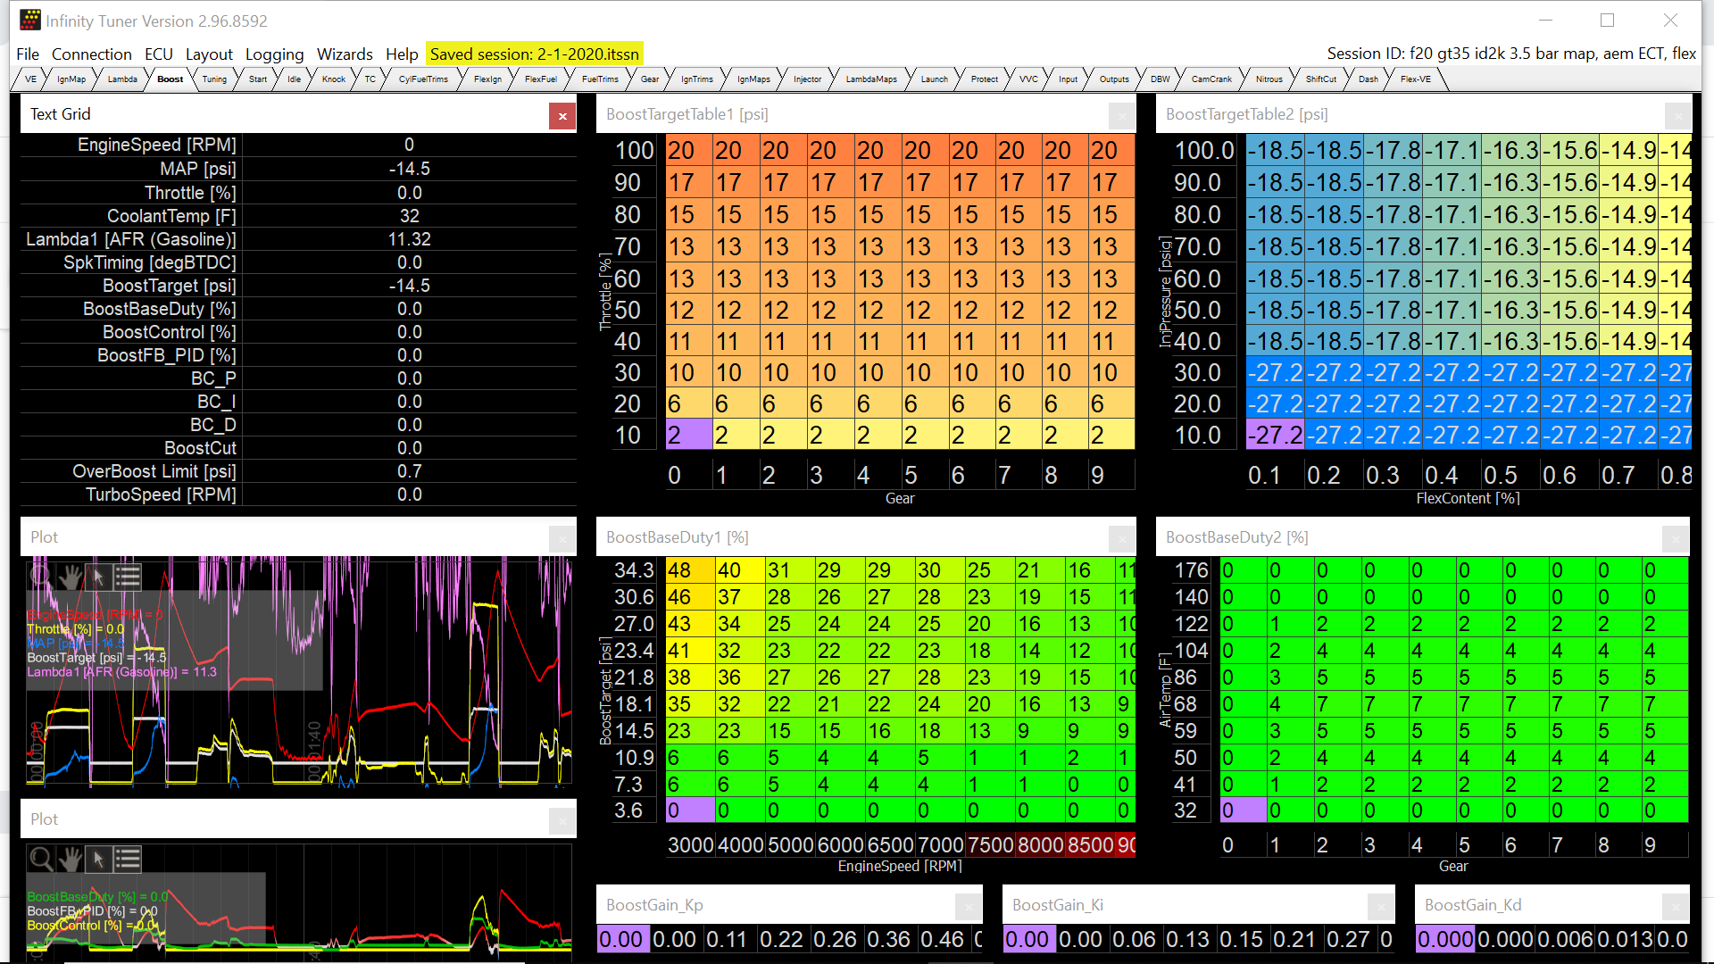Close the BoostTargetTable1 panel
The image size is (1714, 964).
(1122, 116)
